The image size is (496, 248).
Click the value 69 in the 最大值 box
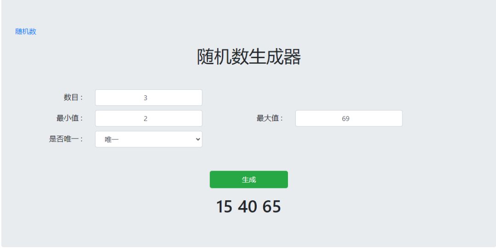pos(346,118)
